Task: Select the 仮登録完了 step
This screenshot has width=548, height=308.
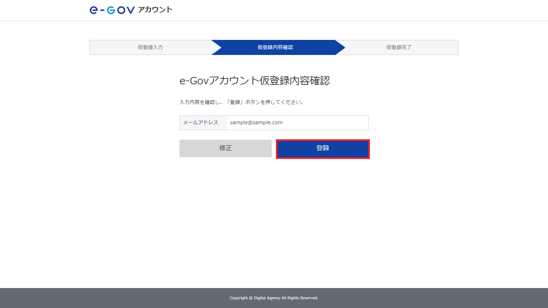Action: coord(399,47)
